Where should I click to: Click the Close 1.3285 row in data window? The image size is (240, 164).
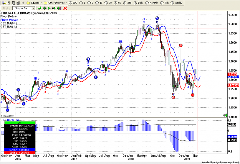click(x=20, y=147)
